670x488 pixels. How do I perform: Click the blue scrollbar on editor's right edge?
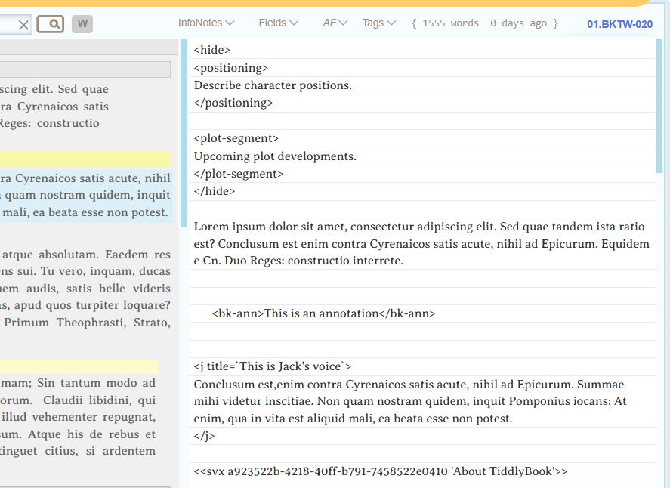tap(659, 106)
